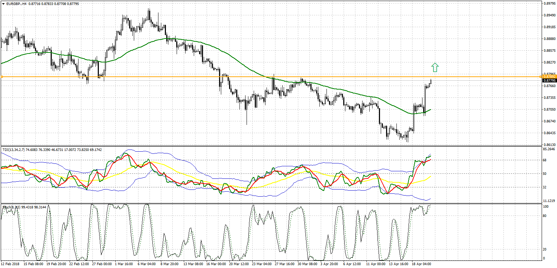Viewport: 557px width, 268px height.
Task: Click the TDI scale level 32
Action: click(545, 187)
